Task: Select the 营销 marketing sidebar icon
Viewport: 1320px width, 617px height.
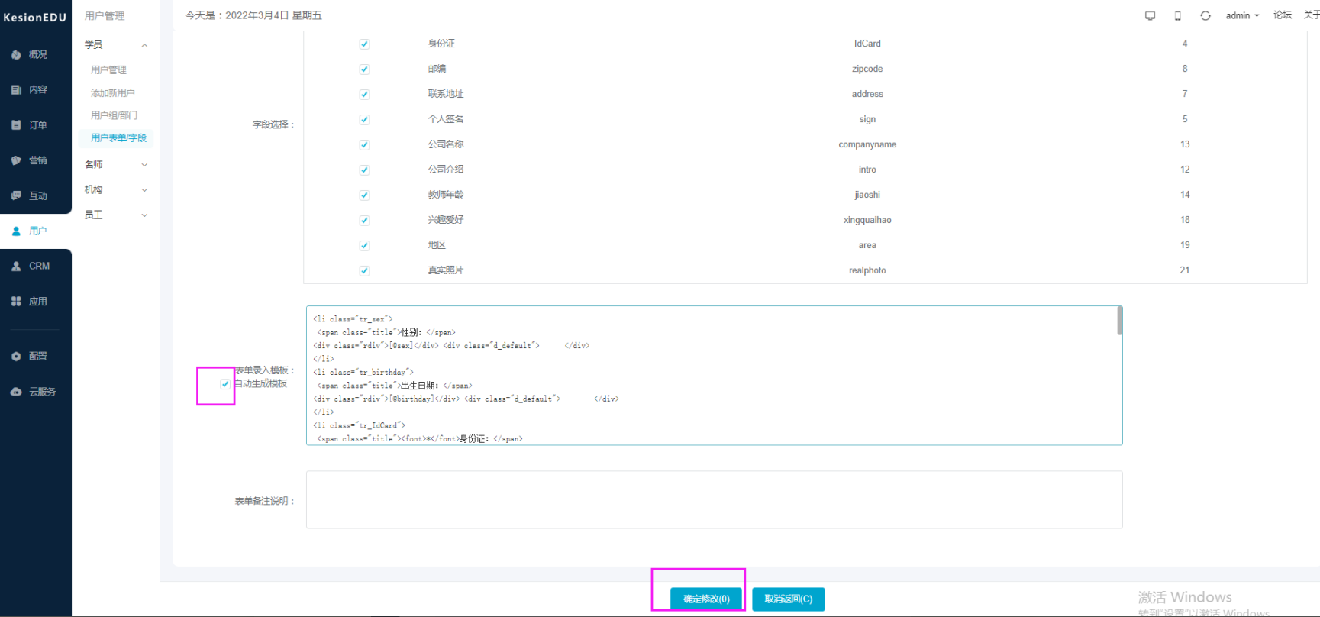Action: click(x=16, y=160)
